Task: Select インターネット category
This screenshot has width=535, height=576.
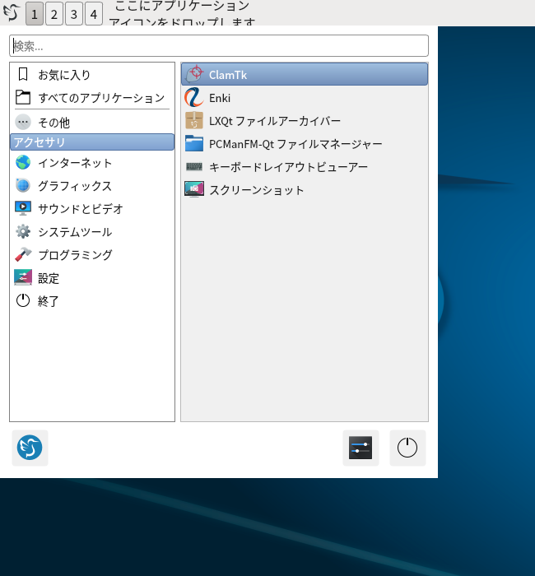Action: pos(92,163)
